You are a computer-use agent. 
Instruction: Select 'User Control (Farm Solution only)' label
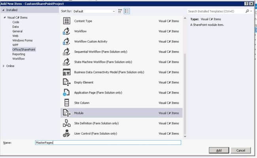pos(96,133)
